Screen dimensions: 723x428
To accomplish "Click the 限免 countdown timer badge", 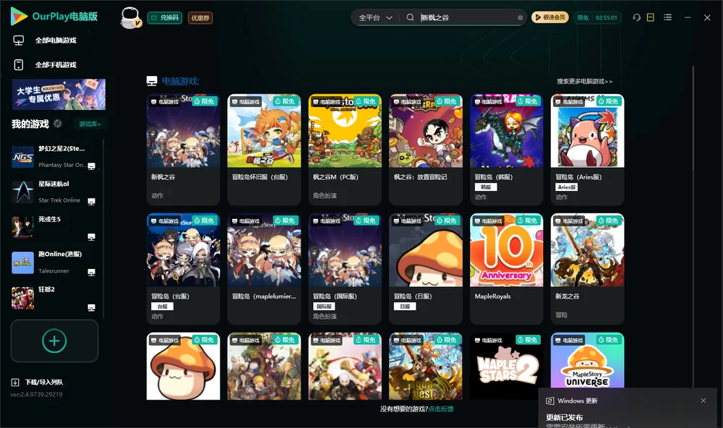I will pyautogui.click(x=598, y=17).
